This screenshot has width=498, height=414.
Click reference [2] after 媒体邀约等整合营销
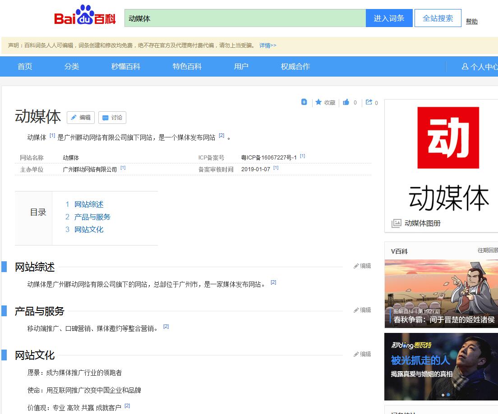[x=166, y=327]
